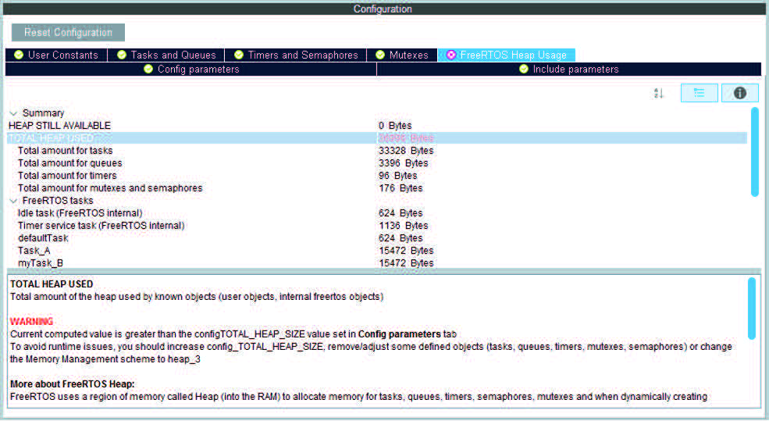Click the 1136 Bytes value
Screen dimensions: 769x421
pos(403,226)
